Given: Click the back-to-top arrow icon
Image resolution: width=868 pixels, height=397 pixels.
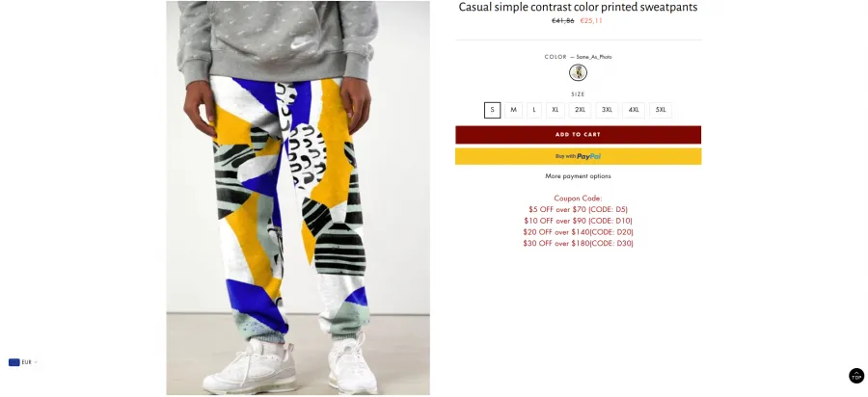Looking at the screenshot, I should pos(855,376).
